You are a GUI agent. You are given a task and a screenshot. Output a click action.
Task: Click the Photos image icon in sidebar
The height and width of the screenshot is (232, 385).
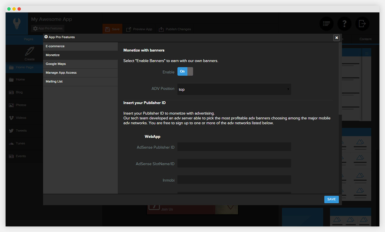[11, 105]
